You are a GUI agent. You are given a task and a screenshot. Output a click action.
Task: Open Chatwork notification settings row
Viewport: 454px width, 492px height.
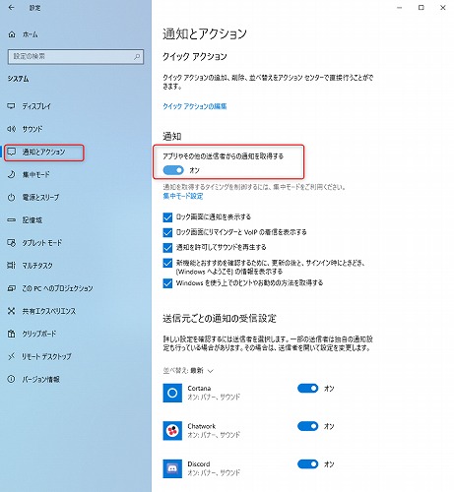click(x=248, y=431)
